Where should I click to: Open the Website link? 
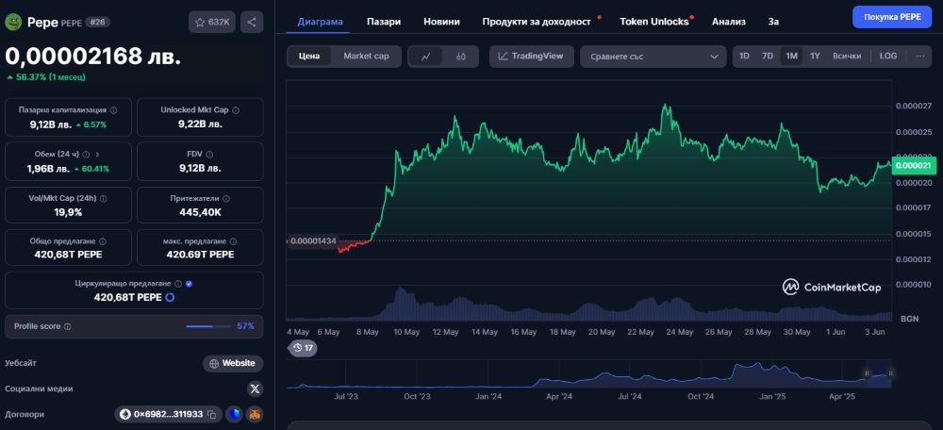click(x=232, y=363)
